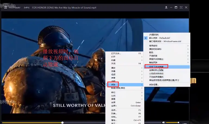This screenshot has width=209, height=124.
Task: Expand the 触控皮肤 submenu
Action: [x=167, y=62]
